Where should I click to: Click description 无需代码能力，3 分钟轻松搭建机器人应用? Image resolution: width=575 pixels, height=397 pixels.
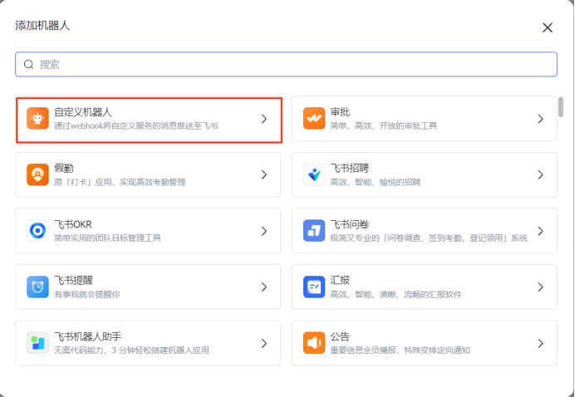click(131, 350)
